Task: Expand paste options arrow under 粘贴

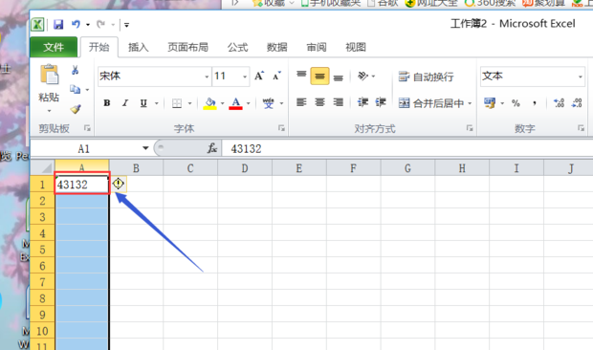Action: point(49,111)
